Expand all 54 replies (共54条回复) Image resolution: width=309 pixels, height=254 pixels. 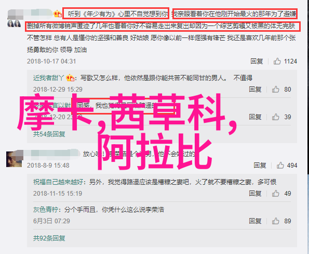pos(49,134)
